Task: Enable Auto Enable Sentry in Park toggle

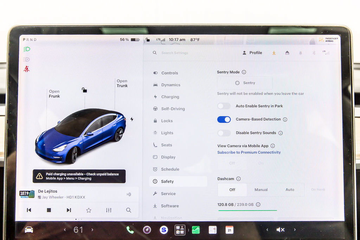Action: 224,106
